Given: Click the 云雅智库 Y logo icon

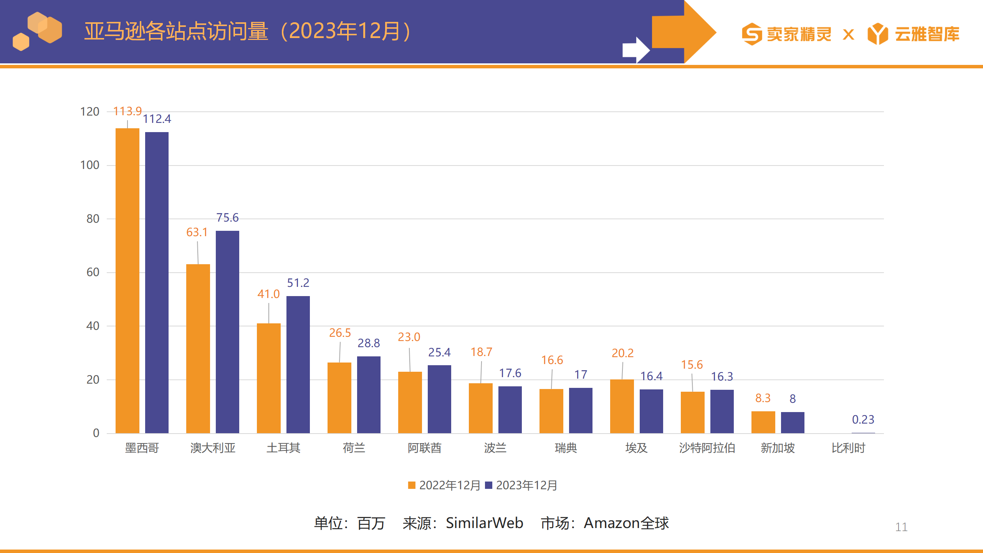Looking at the screenshot, I should pos(878,34).
